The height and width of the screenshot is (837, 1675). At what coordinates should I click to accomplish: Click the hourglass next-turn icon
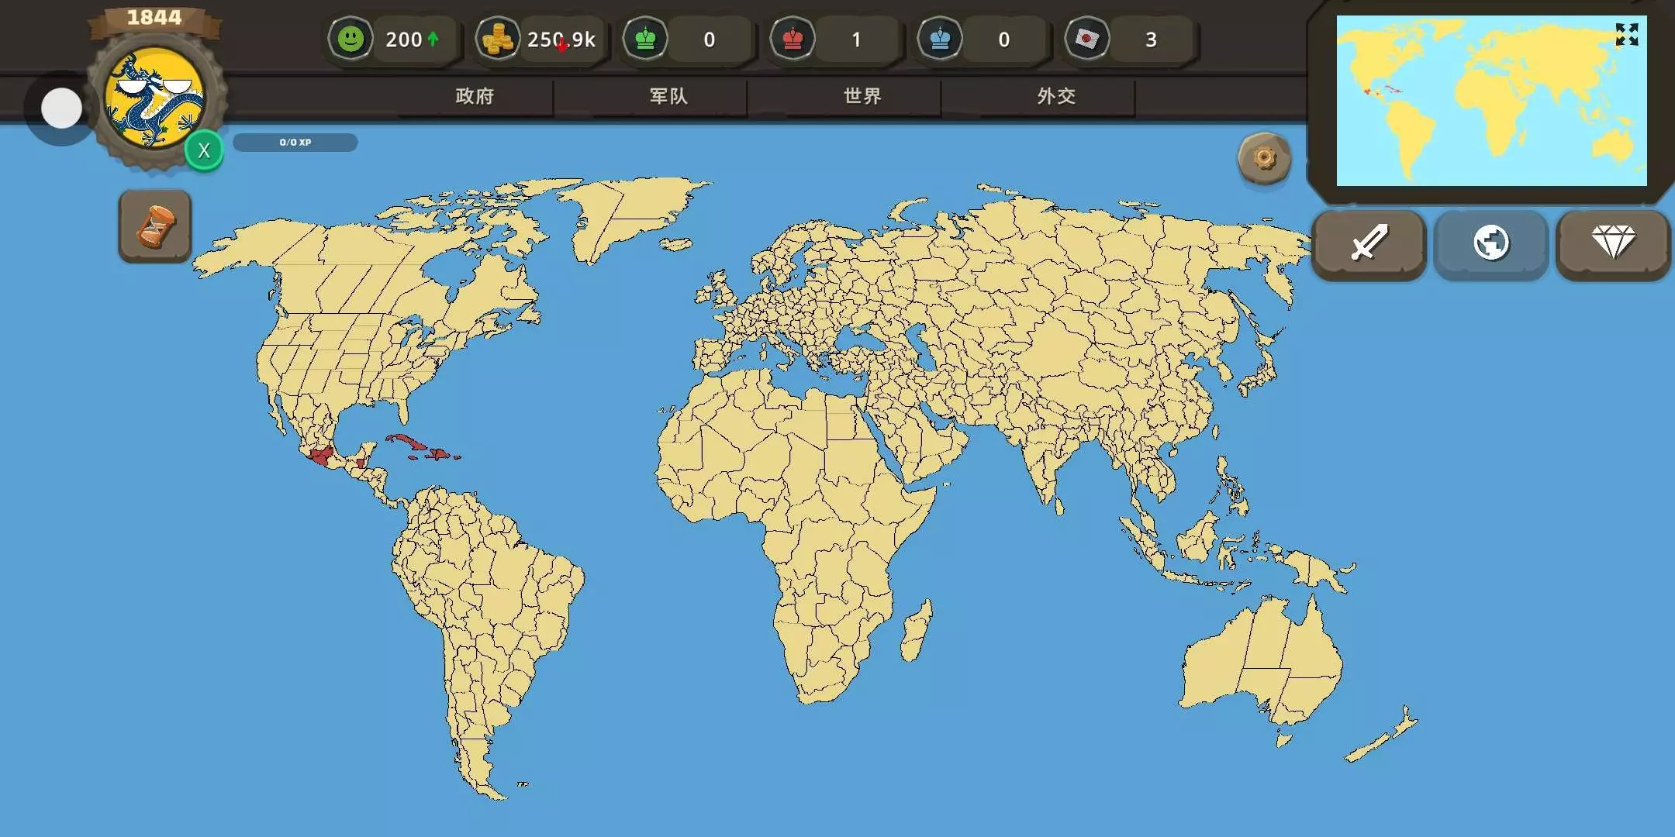point(155,226)
